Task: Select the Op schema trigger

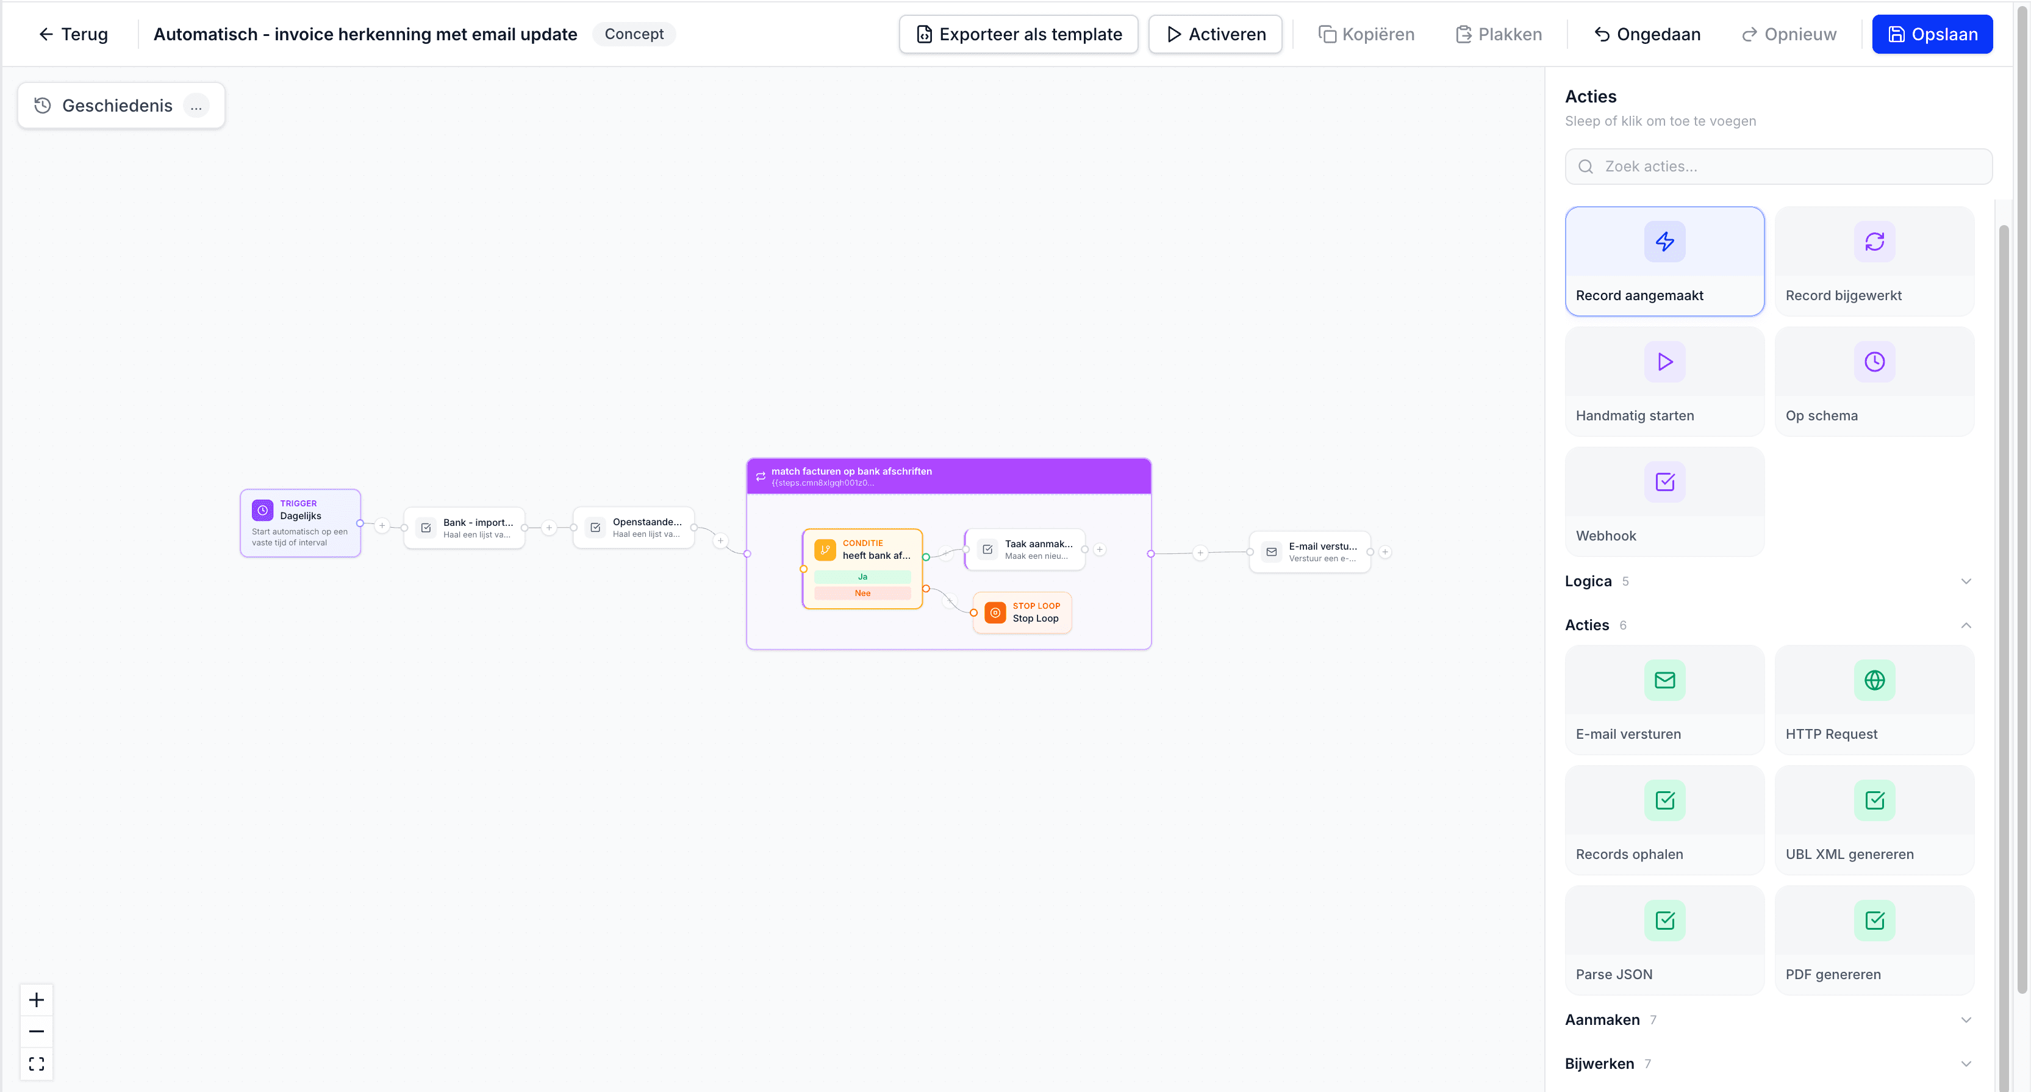Action: click(x=1875, y=382)
